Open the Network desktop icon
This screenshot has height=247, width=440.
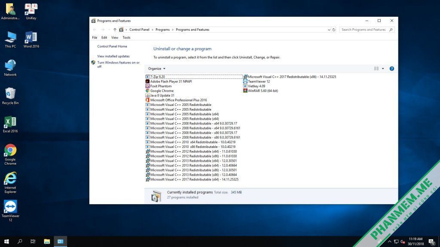[x=10, y=68]
